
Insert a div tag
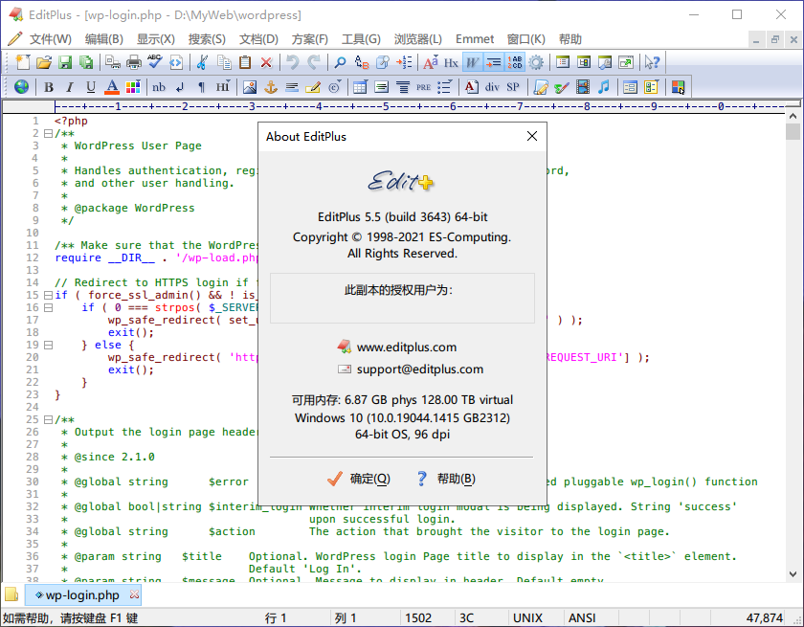[x=492, y=87]
